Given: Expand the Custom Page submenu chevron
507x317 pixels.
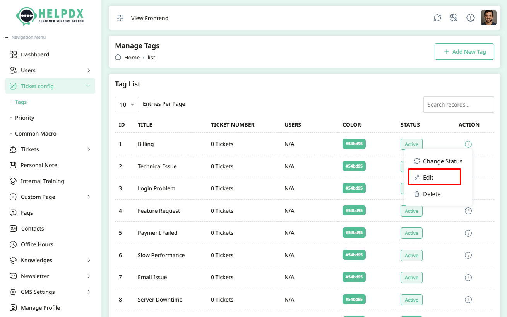Looking at the screenshot, I should (x=89, y=197).
